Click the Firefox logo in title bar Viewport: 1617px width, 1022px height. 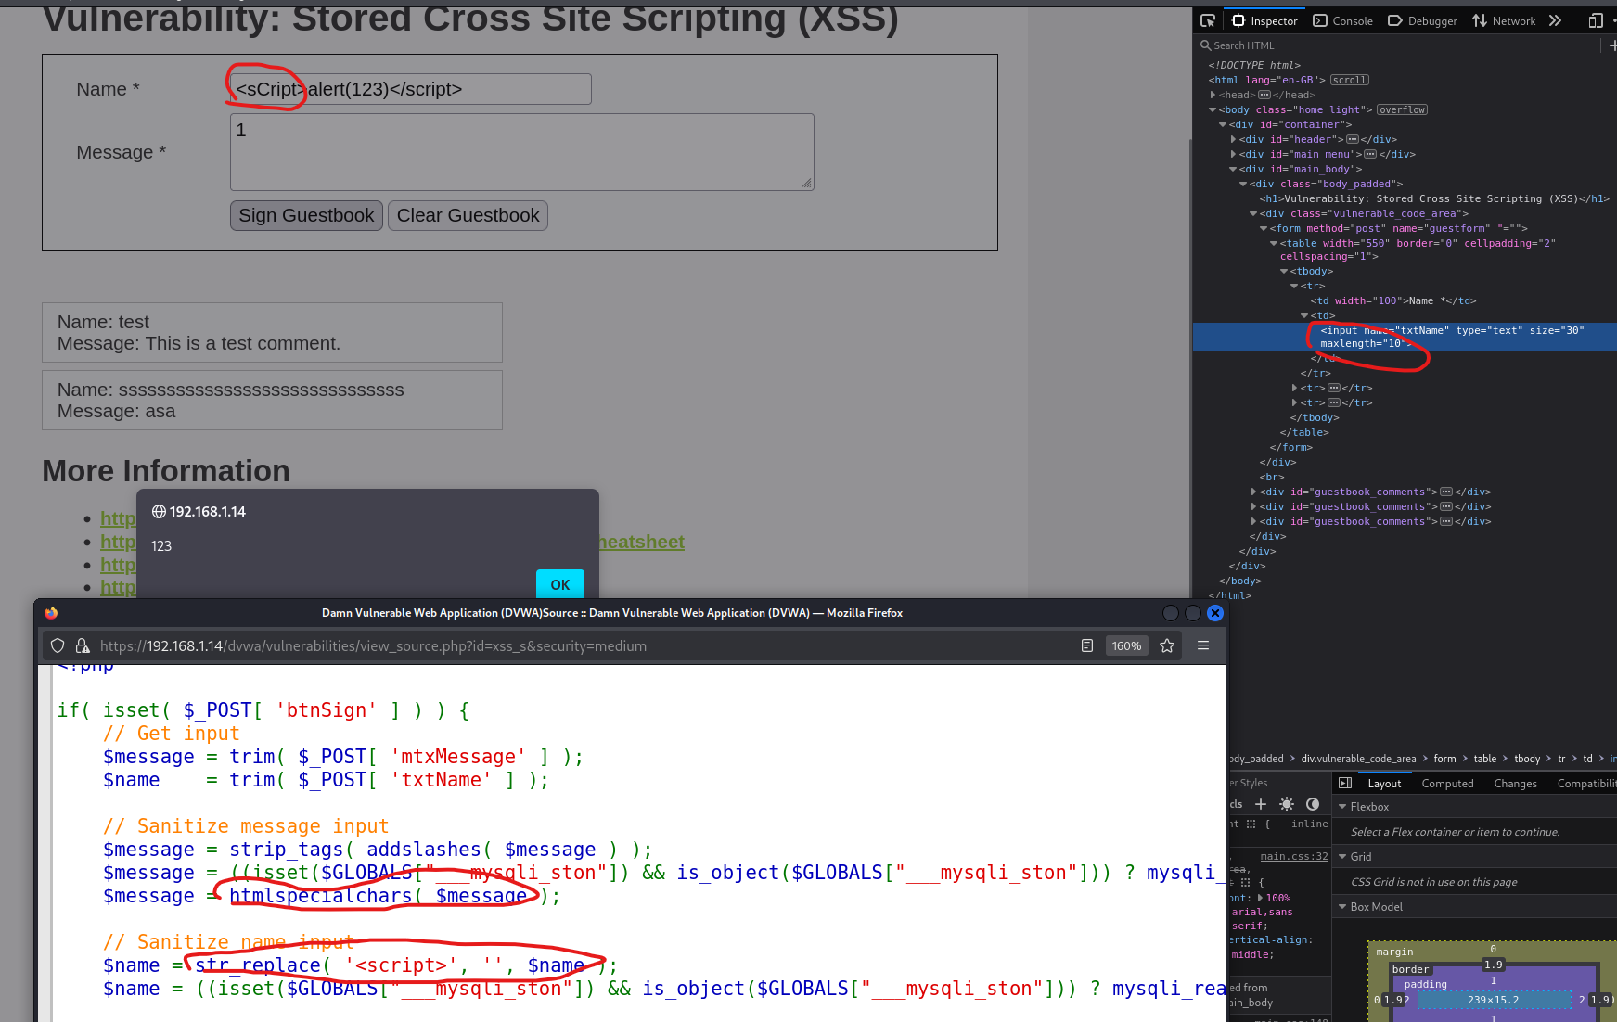click(x=51, y=612)
